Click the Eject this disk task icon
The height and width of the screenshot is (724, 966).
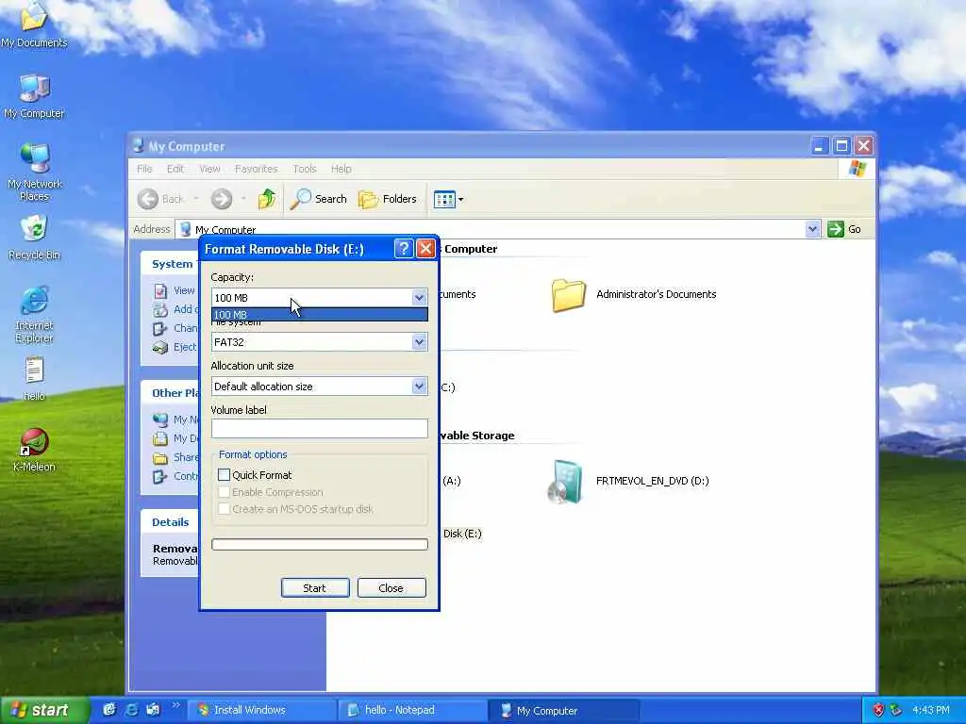point(160,347)
